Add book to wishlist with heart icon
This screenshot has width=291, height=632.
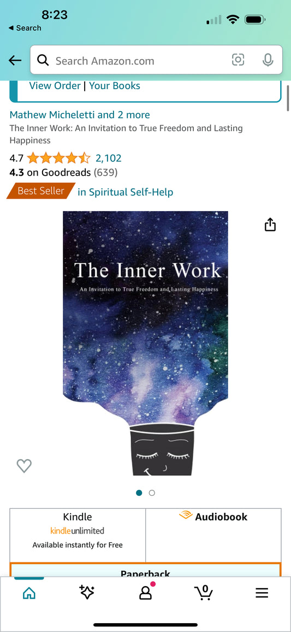click(24, 466)
